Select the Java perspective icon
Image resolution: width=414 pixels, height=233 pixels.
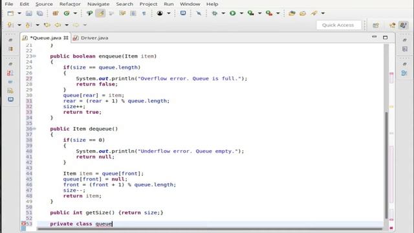(x=403, y=25)
